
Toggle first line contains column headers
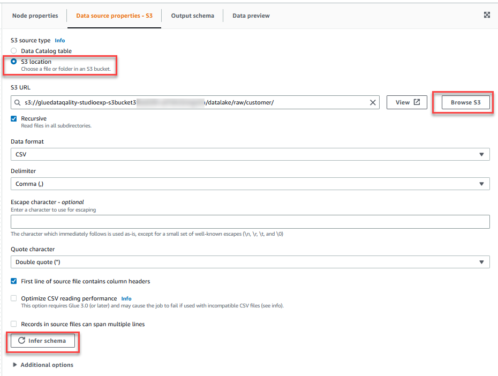point(14,281)
